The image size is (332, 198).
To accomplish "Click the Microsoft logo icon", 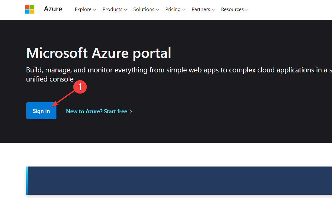I will pyautogui.click(x=30, y=9).
